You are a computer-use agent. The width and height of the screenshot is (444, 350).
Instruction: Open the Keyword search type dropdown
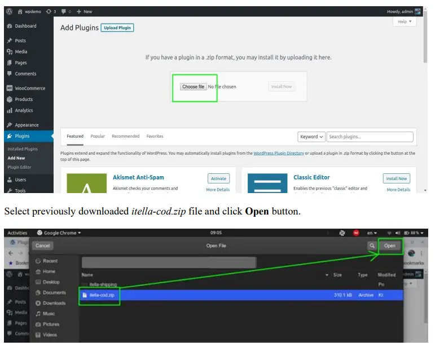click(311, 137)
